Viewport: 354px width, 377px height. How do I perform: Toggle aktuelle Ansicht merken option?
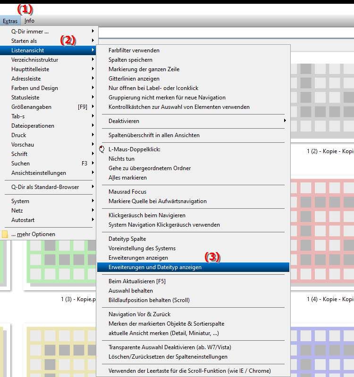(x=193, y=333)
